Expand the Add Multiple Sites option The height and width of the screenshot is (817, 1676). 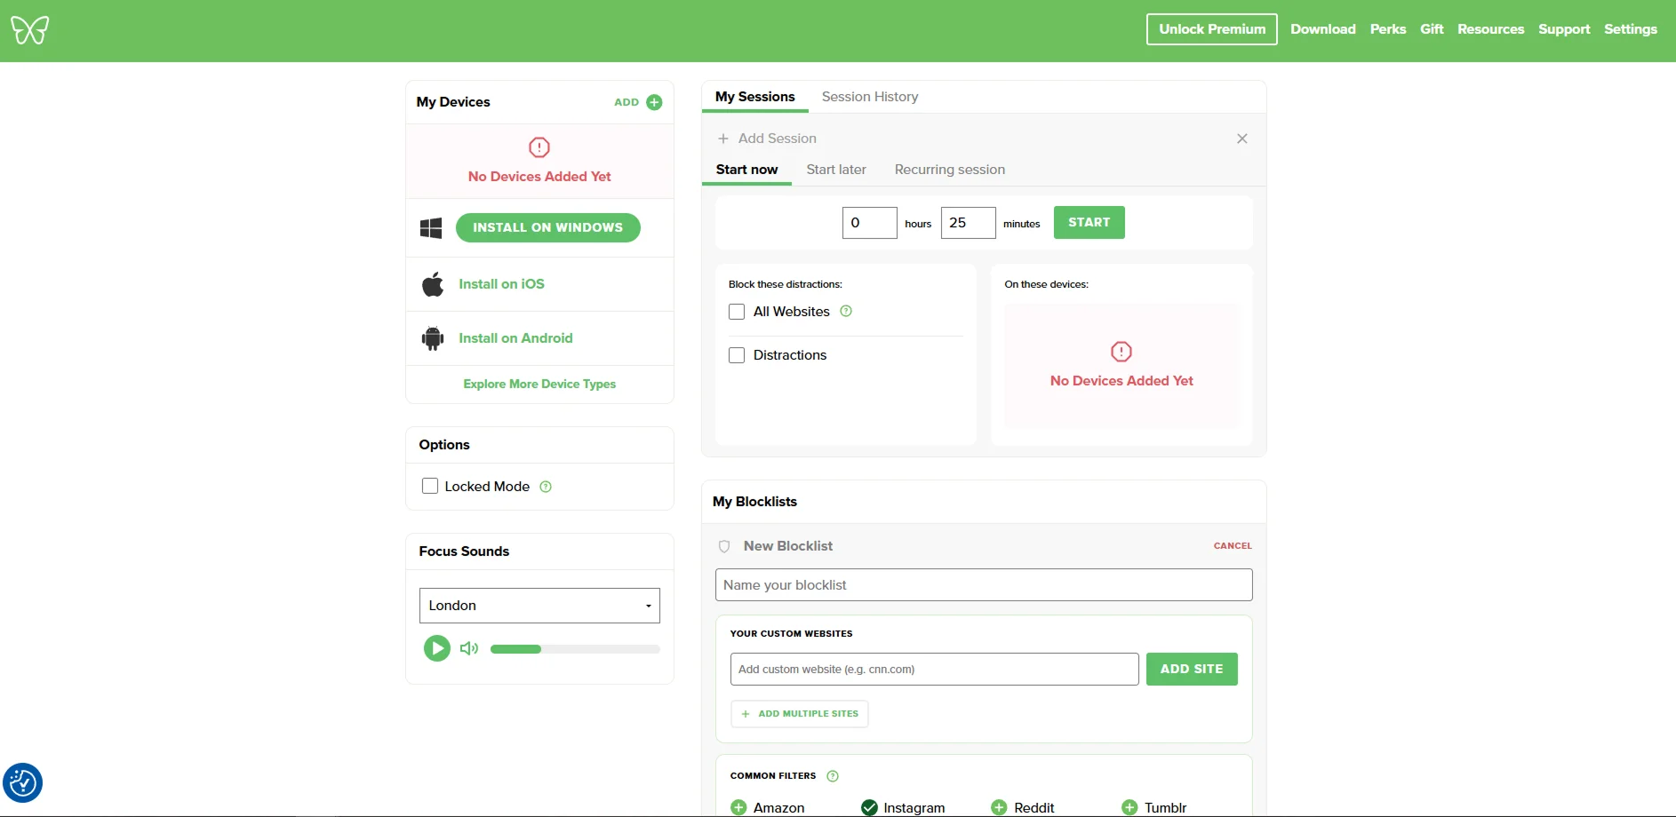(799, 714)
